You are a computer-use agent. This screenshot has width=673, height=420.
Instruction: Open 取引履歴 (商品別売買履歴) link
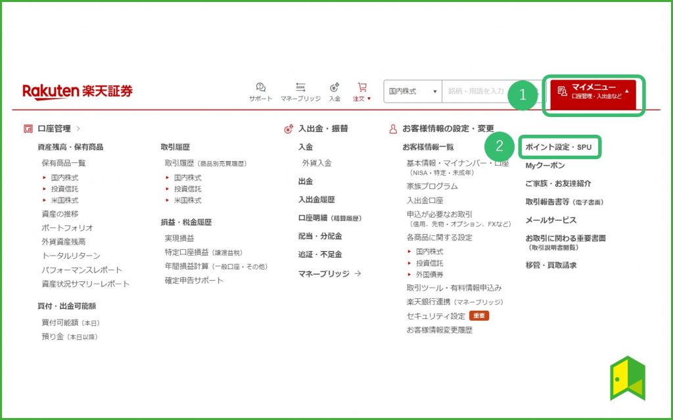(x=206, y=163)
